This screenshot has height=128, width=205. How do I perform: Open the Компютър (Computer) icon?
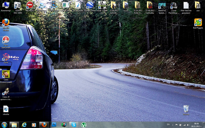(x=6, y=5)
